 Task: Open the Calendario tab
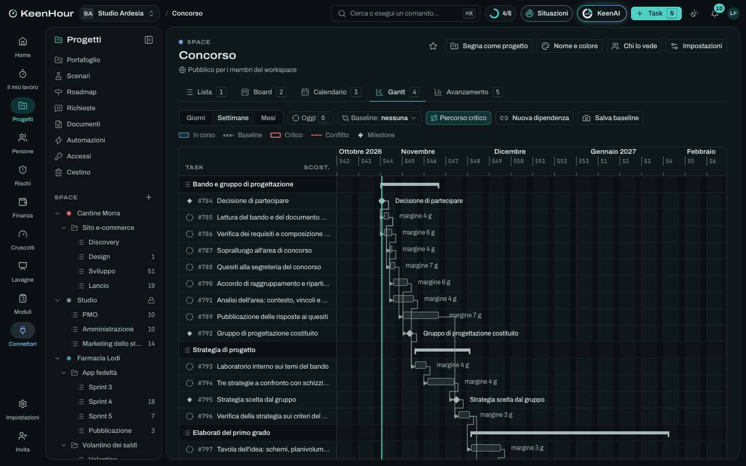(x=331, y=92)
